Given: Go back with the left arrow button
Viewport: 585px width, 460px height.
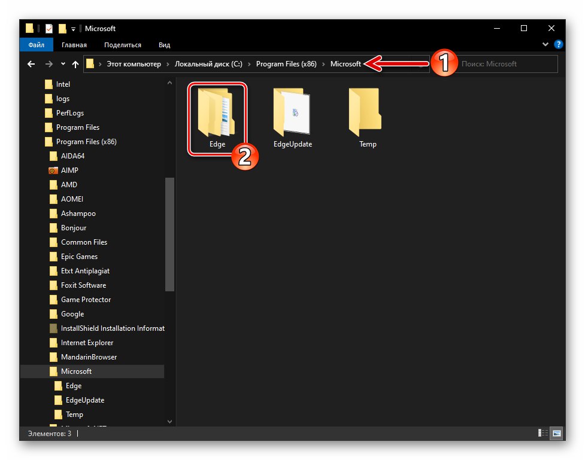Looking at the screenshot, I should [31, 64].
